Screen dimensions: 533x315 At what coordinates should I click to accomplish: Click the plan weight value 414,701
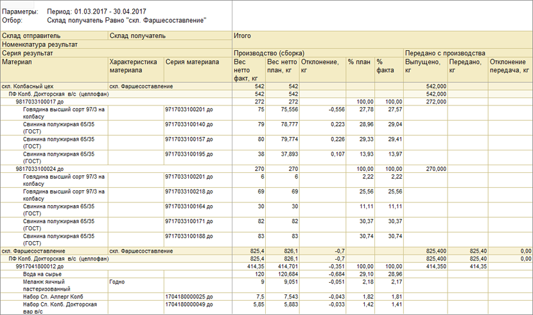(x=288, y=266)
